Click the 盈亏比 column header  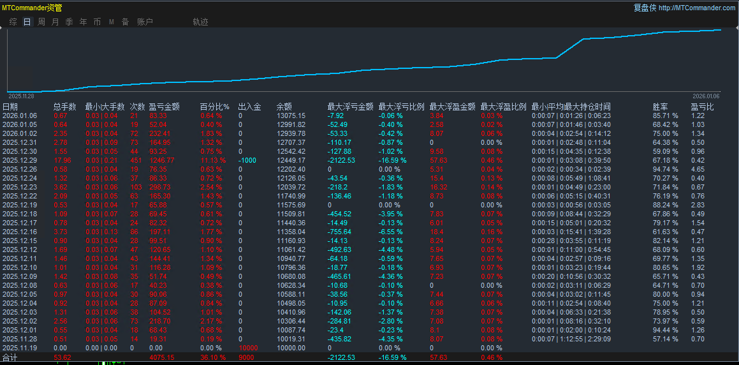702,107
